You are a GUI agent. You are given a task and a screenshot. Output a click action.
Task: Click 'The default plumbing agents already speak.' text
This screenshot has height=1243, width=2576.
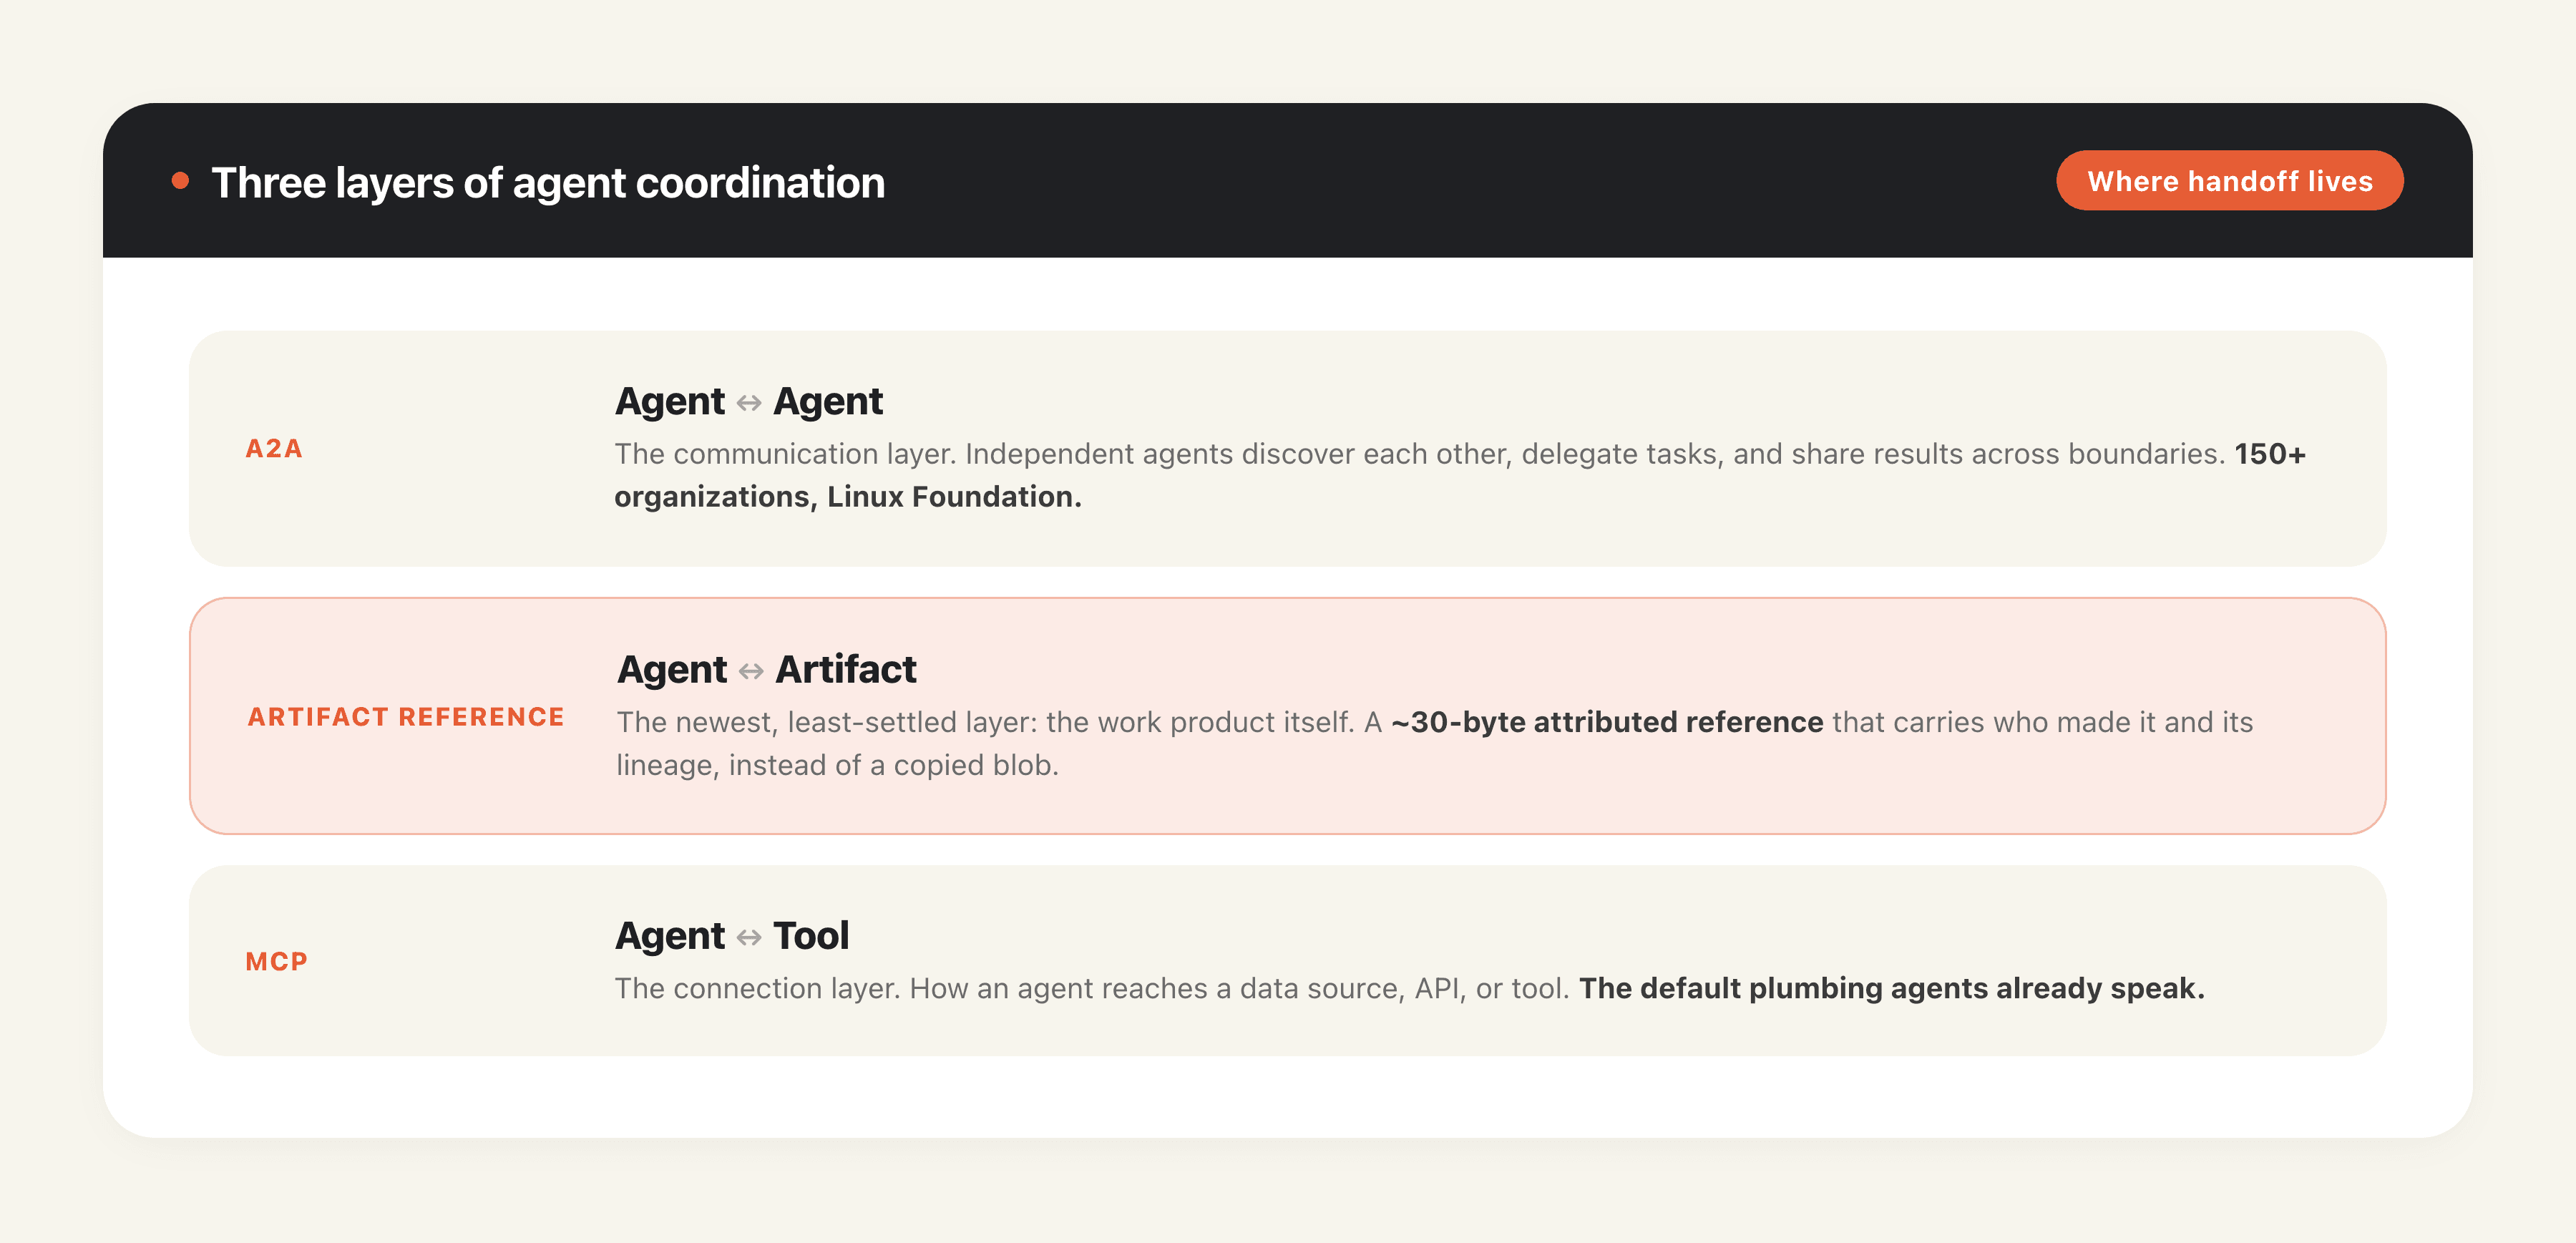coord(1892,988)
